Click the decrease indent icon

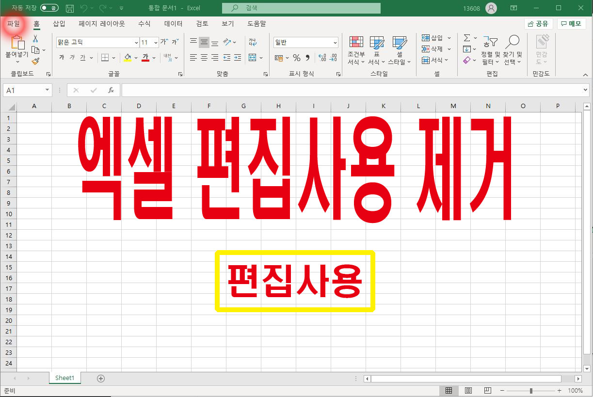point(227,58)
